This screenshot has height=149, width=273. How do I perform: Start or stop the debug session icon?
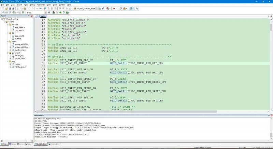tap(107, 8)
